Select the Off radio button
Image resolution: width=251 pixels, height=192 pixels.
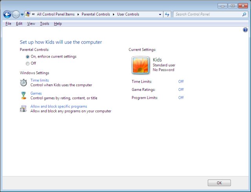27,63
